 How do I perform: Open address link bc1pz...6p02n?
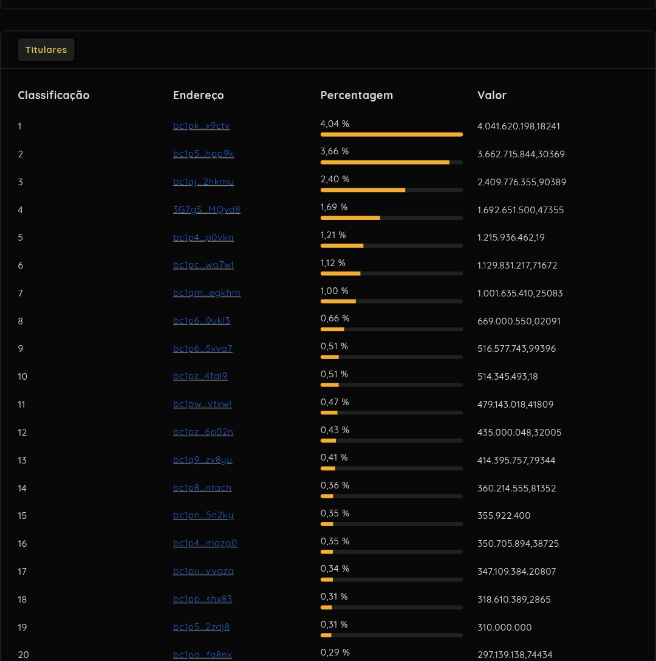(203, 432)
